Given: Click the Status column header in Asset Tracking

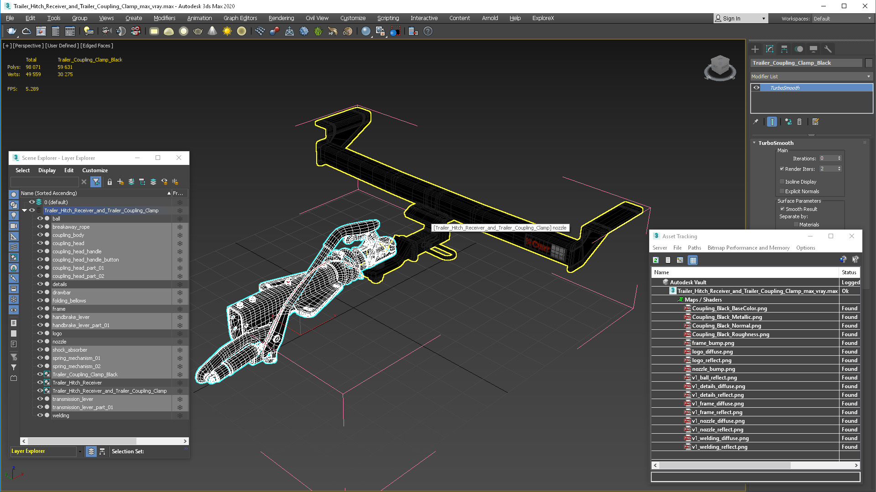Looking at the screenshot, I should pos(849,272).
